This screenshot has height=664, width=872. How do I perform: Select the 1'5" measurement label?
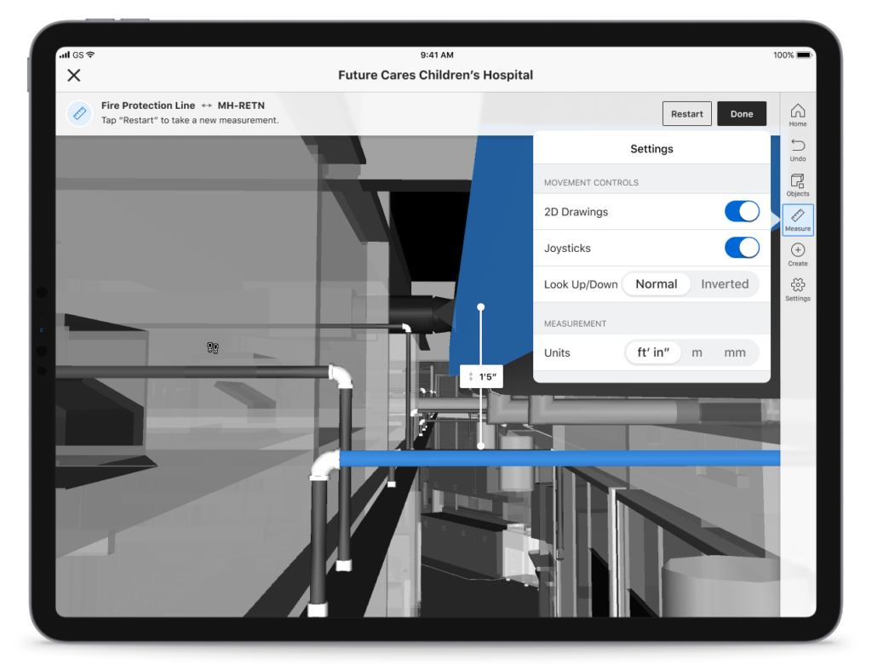(482, 376)
